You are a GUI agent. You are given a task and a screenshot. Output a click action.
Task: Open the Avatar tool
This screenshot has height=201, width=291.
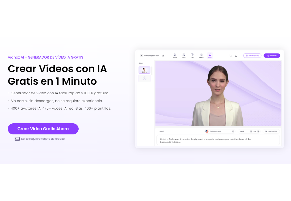175,56
